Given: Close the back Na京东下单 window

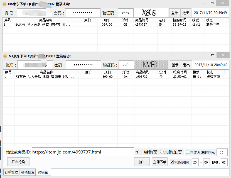Looking at the screenshot, I should [223, 3].
